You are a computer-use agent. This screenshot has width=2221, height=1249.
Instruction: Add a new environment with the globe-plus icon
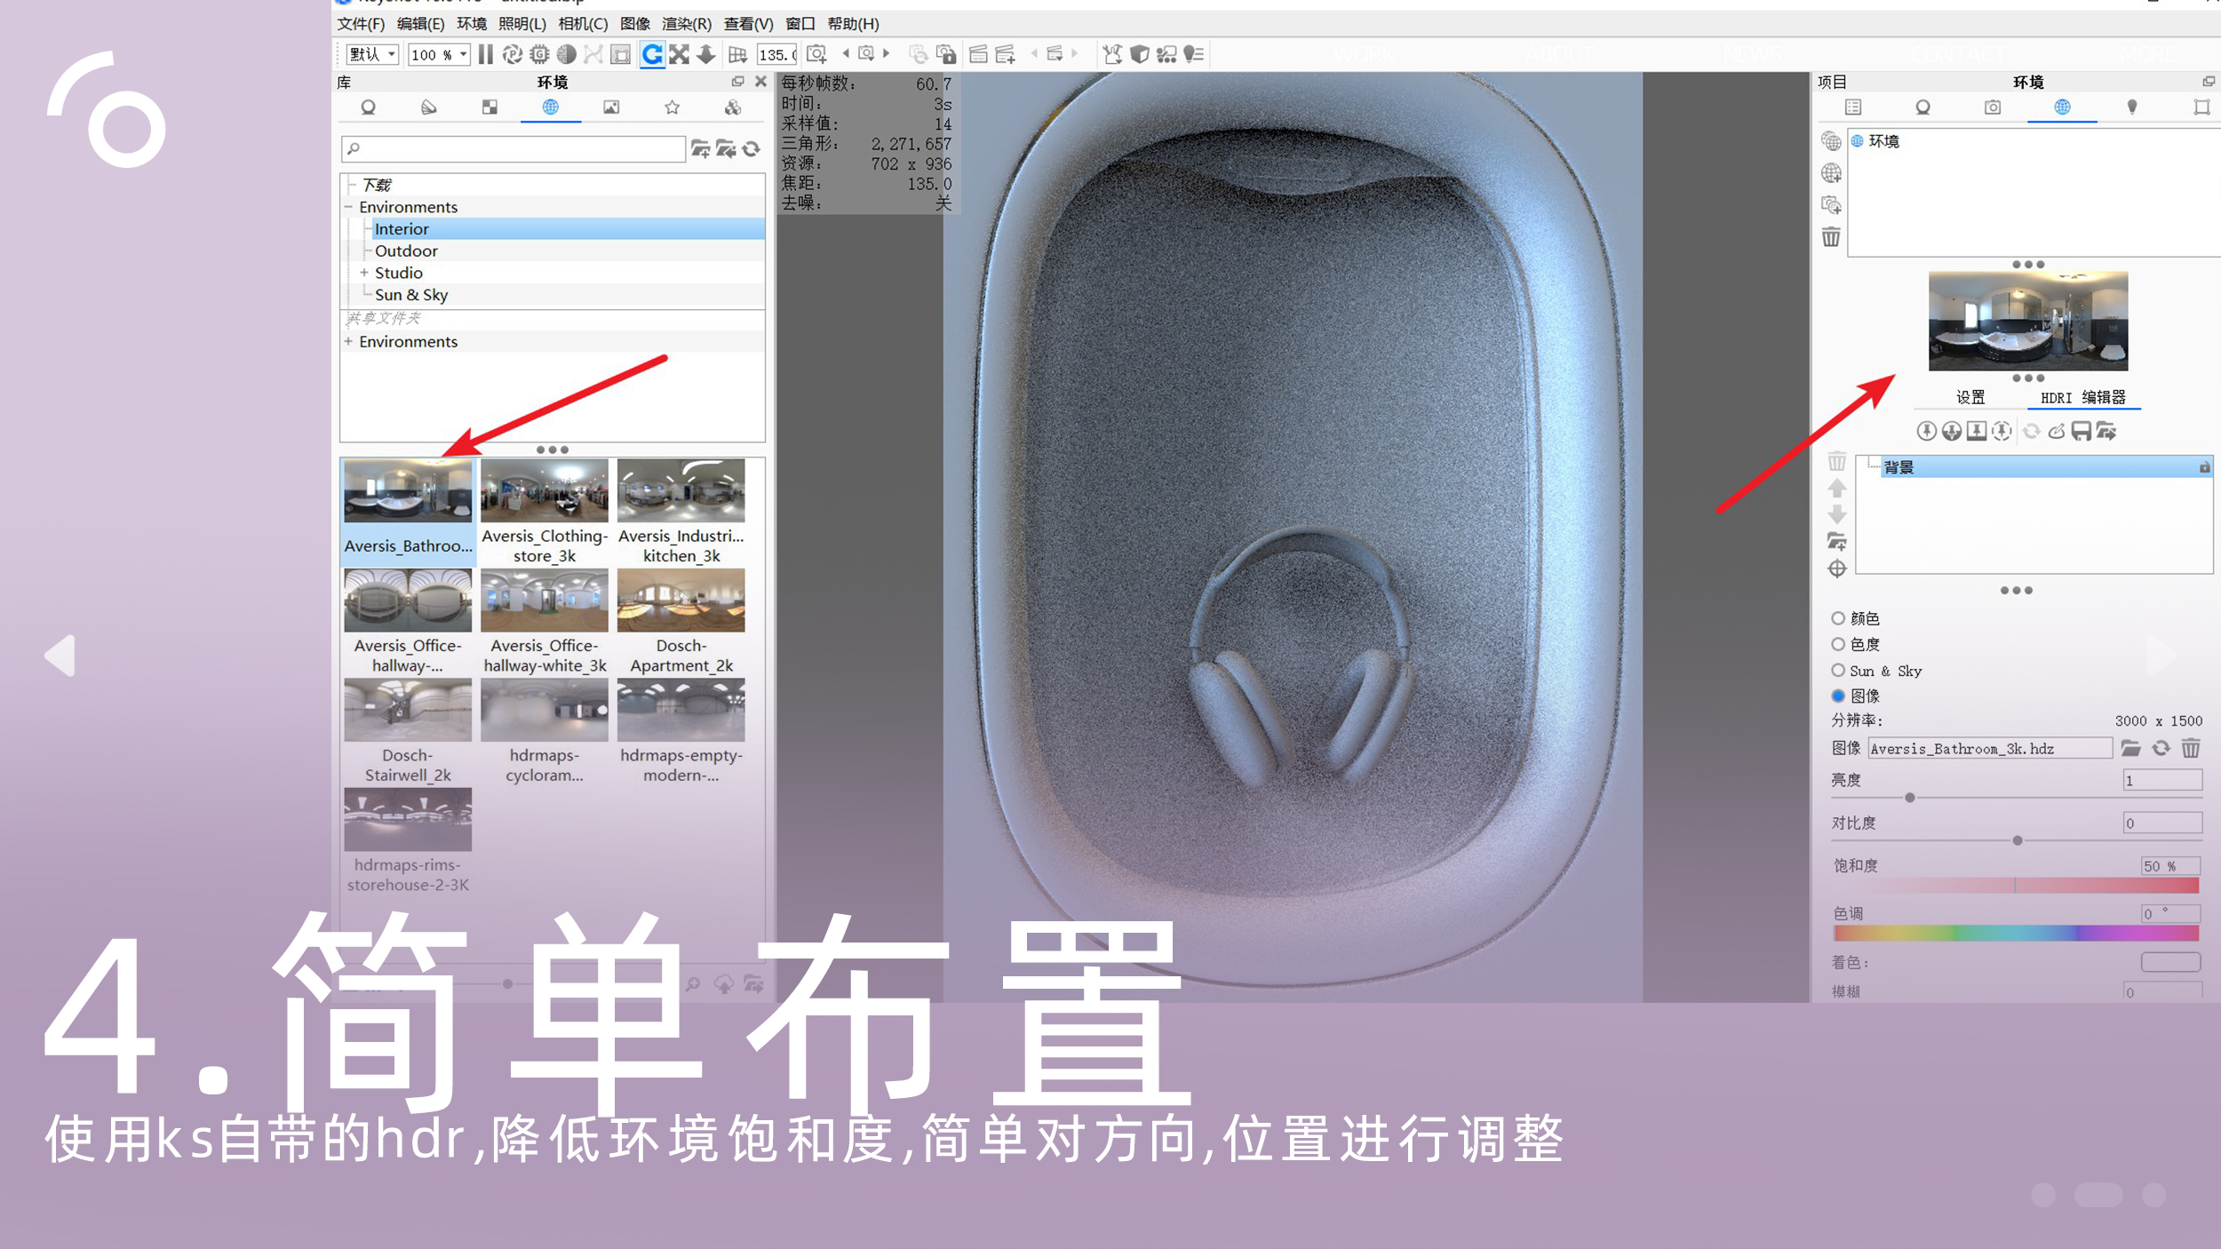coord(1831,174)
